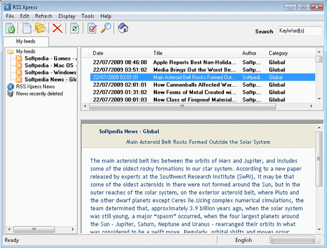Click the green checkmark mark-as-read toolbar icon
Screen dimensions: 327x248
tap(10, 28)
